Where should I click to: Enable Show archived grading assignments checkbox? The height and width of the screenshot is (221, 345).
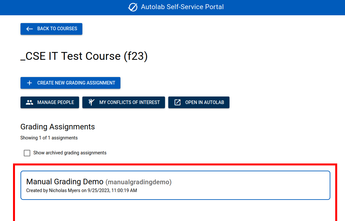tap(27, 153)
